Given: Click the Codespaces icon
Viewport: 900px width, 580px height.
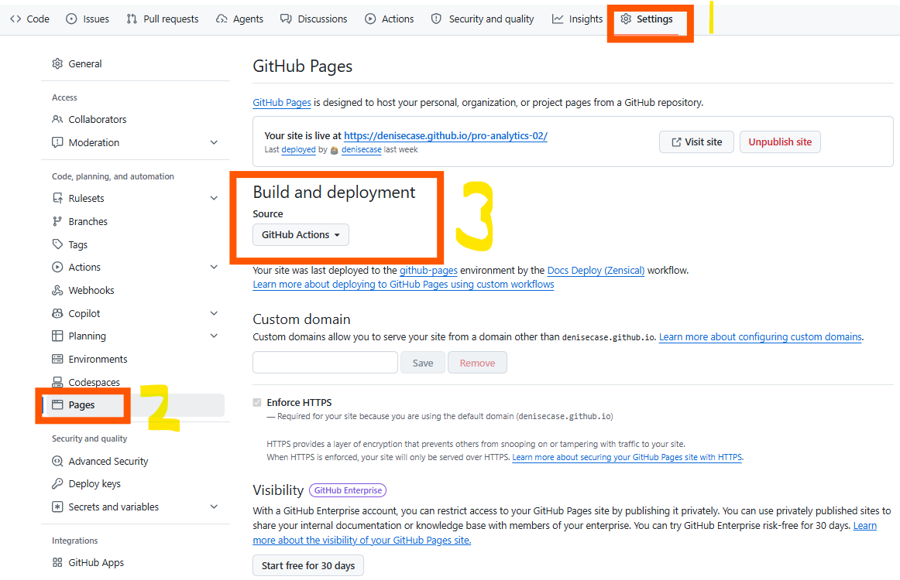Looking at the screenshot, I should click(57, 382).
